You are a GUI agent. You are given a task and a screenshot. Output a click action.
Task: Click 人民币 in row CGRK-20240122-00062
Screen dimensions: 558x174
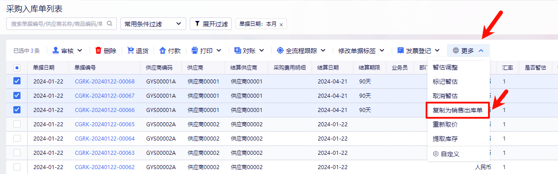pyautogui.click(x=483, y=167)
